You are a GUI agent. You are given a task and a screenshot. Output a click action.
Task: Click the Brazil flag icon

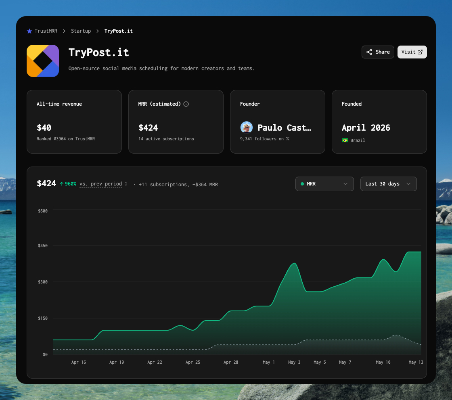pyautogui.click(x=345, y=140)
